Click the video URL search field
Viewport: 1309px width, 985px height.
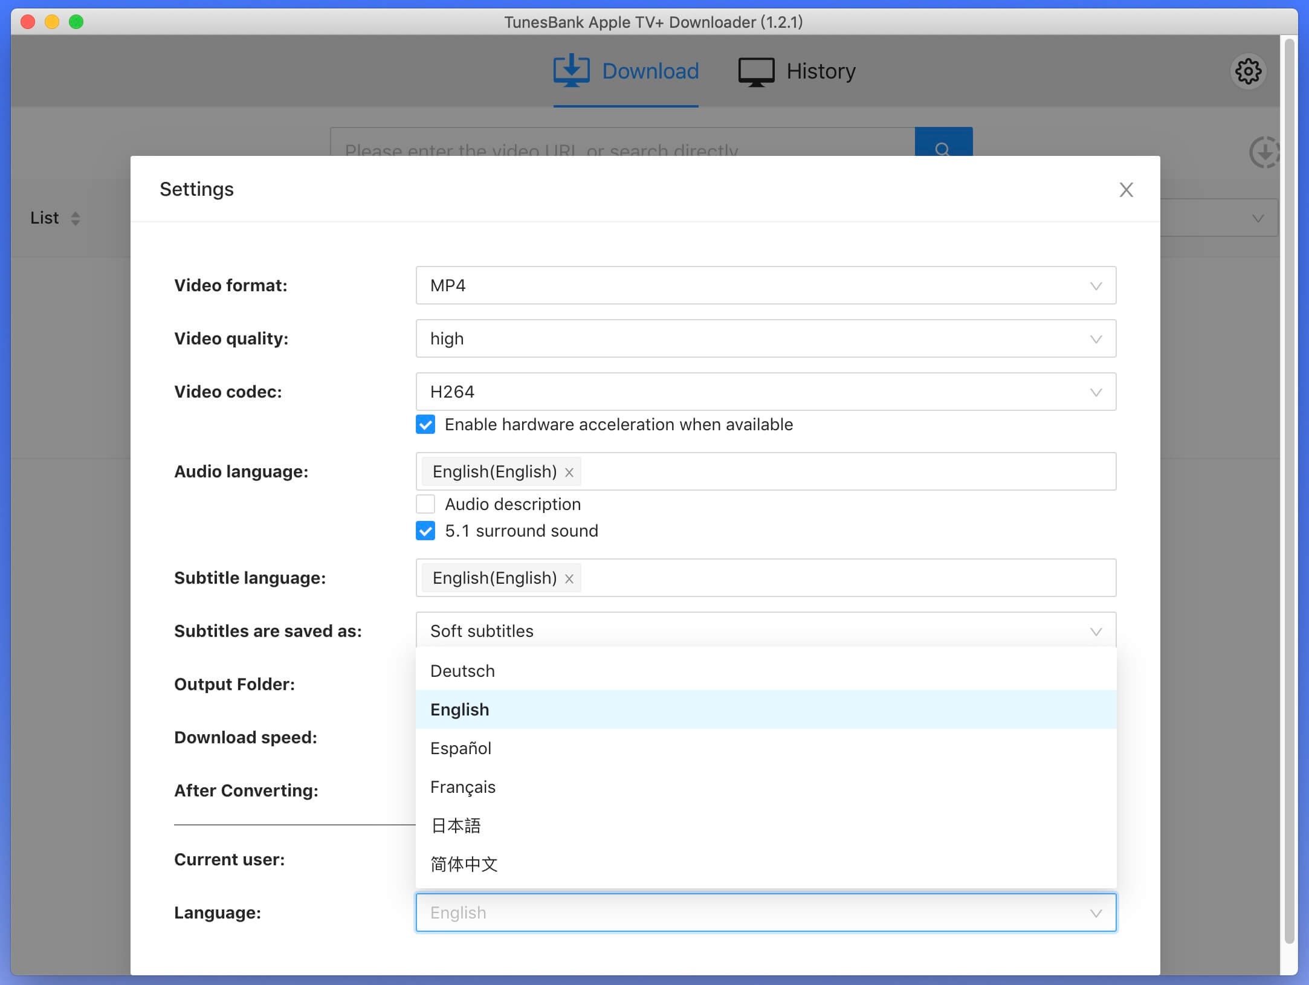(x=622, y=142)
